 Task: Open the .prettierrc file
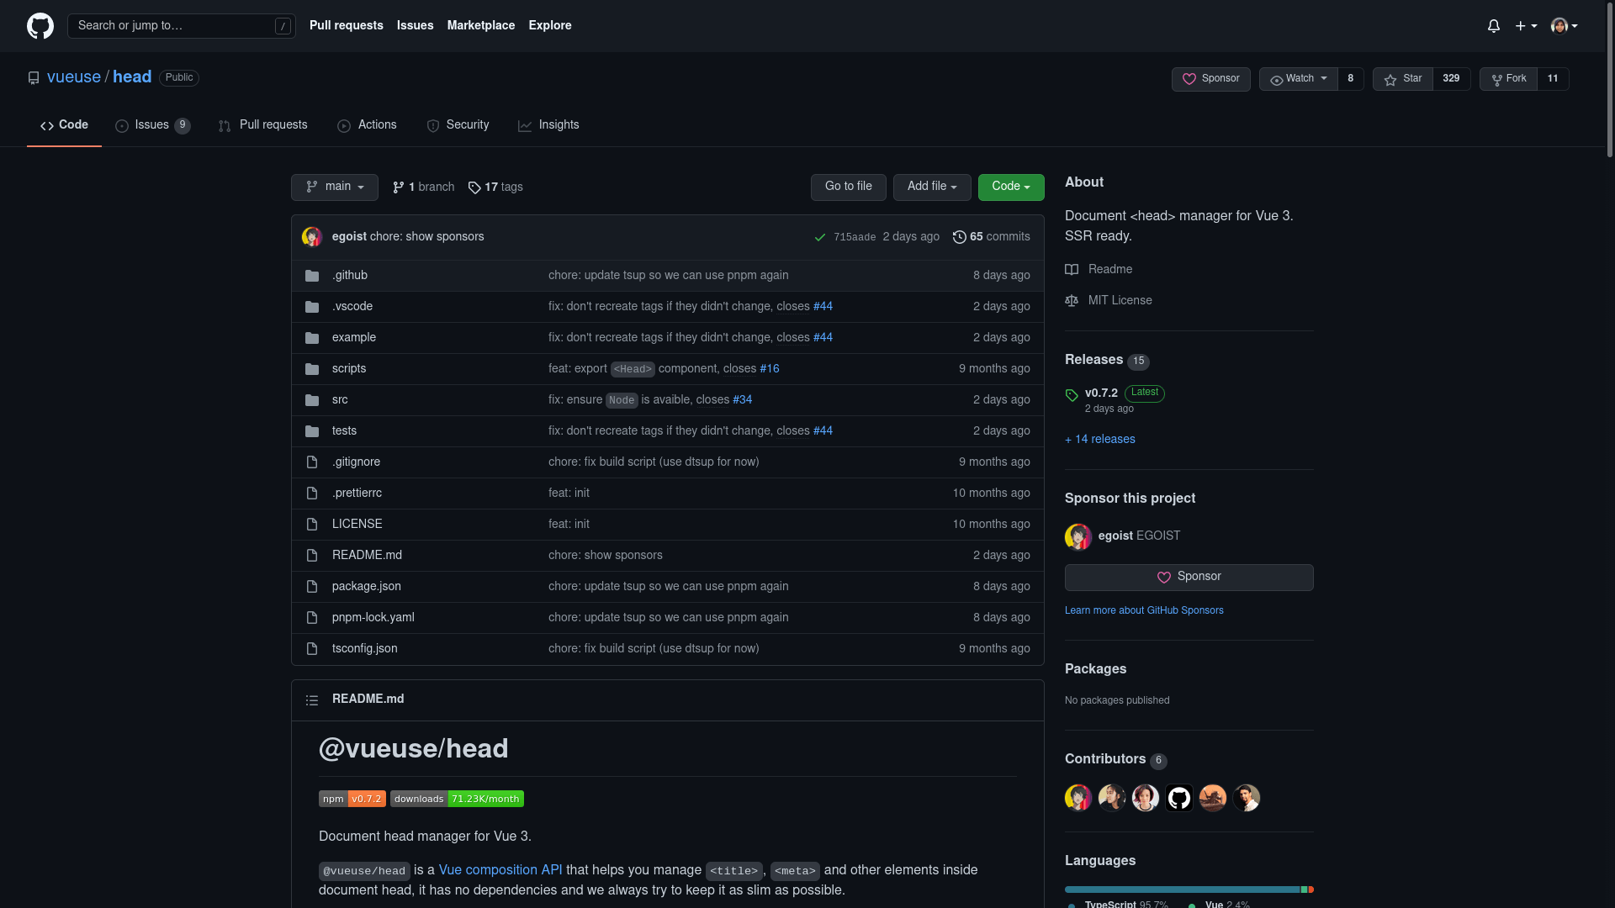click(x=357, y=494)
